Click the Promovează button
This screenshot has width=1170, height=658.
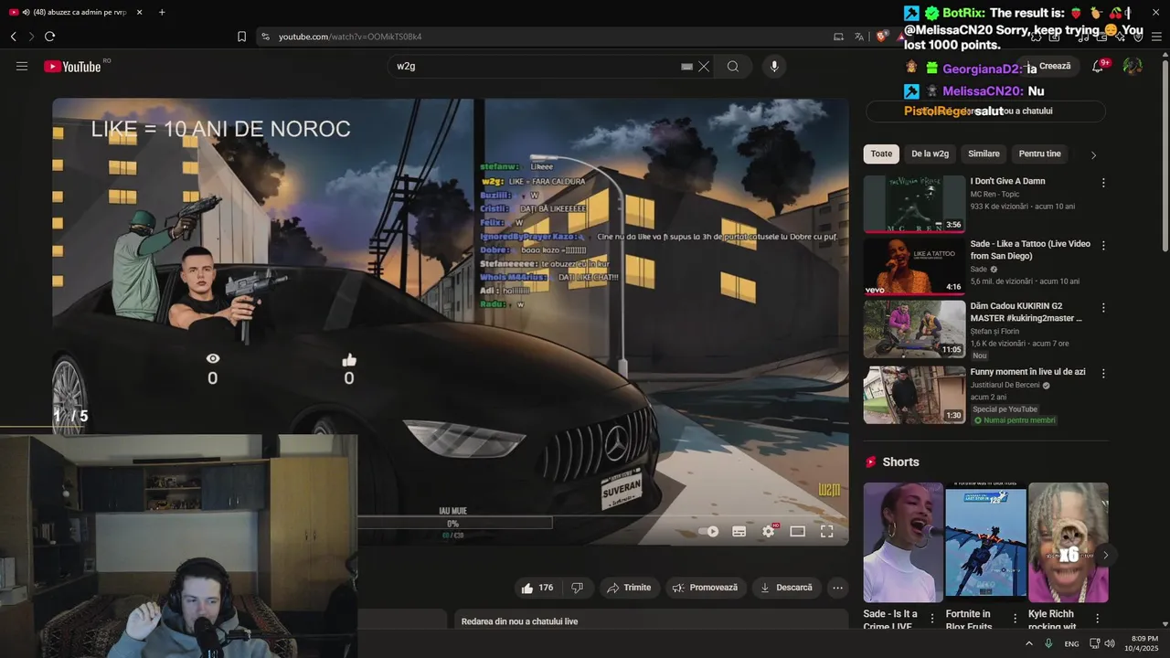(x=705, y=588)
